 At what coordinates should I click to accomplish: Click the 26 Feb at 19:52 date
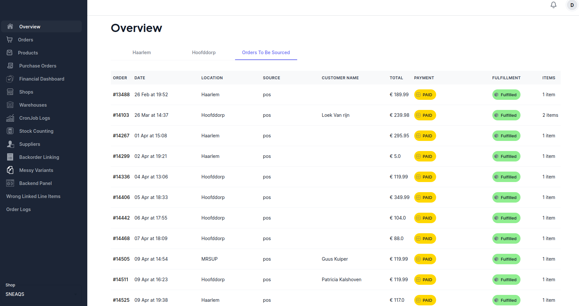(151, 95)
